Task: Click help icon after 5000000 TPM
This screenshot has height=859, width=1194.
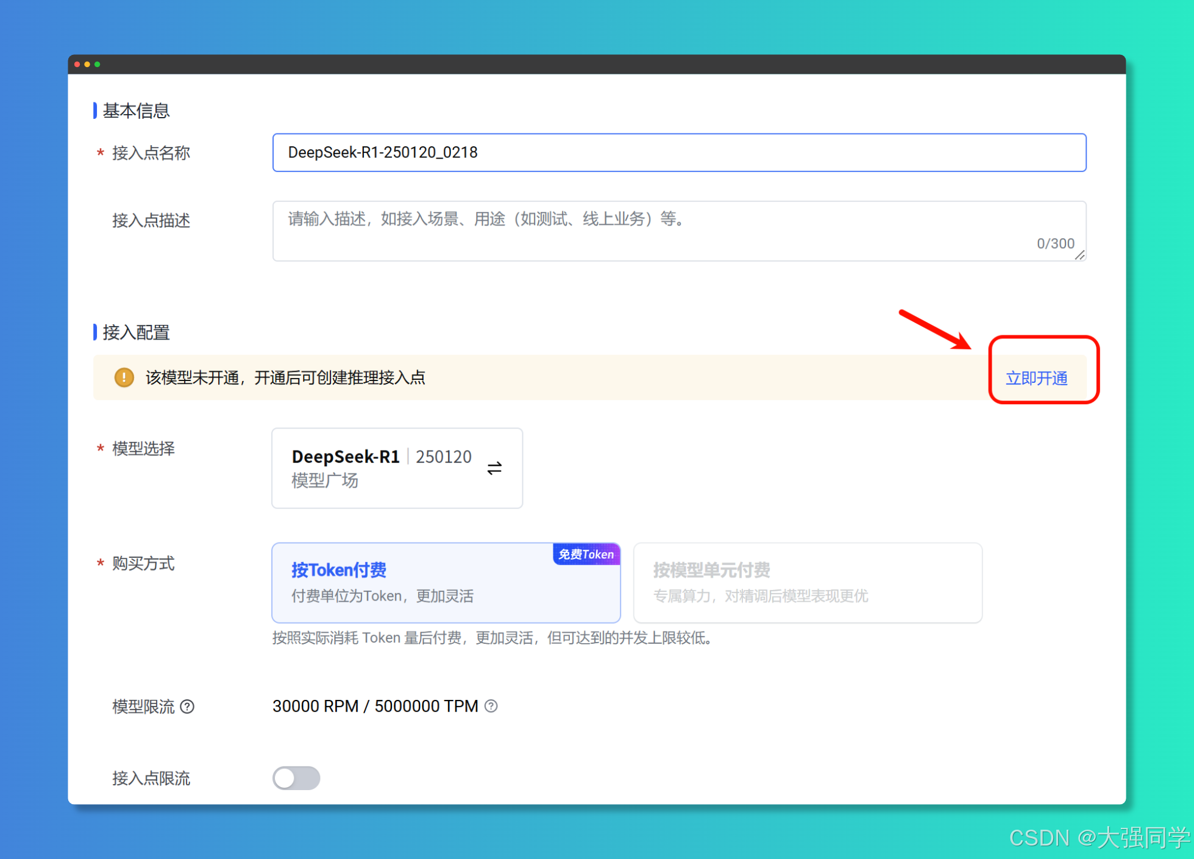Action: click(x=491, y=706)
